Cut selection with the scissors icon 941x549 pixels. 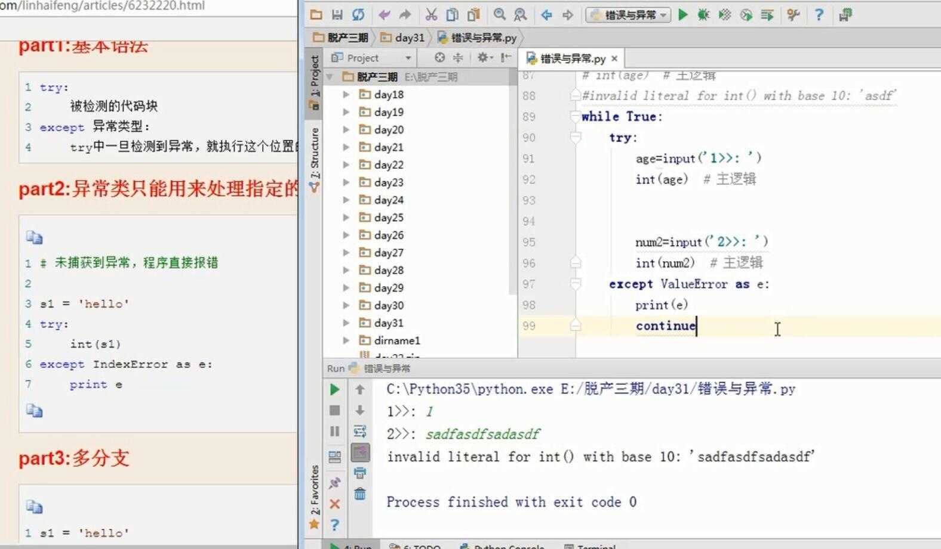pos(431,15)
